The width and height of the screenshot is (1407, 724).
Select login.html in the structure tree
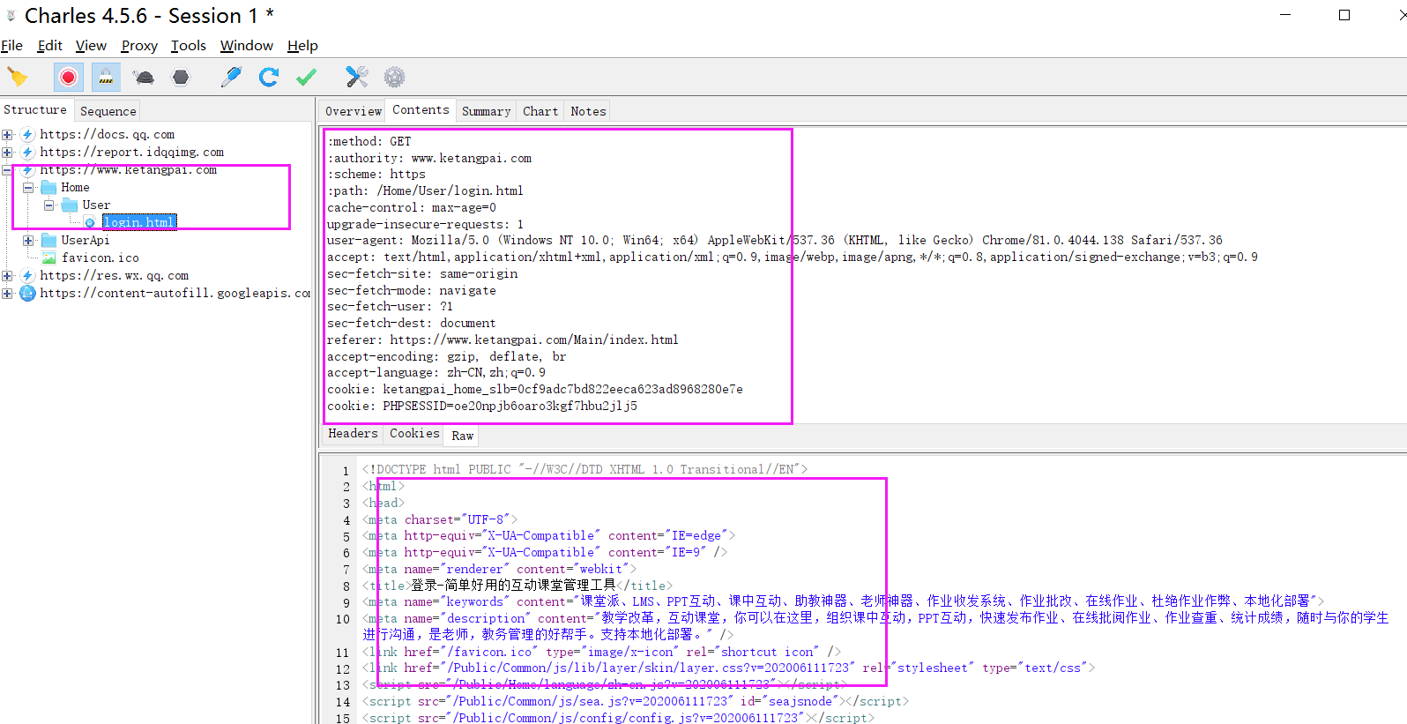pos(138,222)
